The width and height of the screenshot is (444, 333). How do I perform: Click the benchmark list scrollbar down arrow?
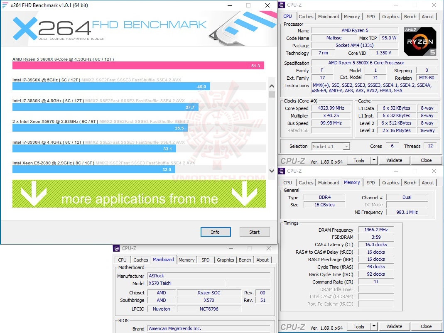272,171
